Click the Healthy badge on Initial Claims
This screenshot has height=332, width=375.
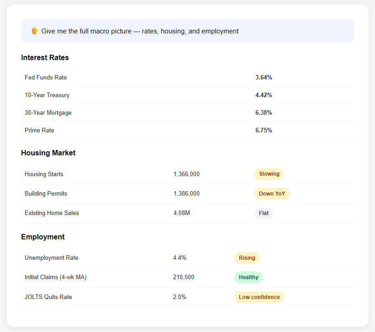pyautogui.click(x=248, y=277)
